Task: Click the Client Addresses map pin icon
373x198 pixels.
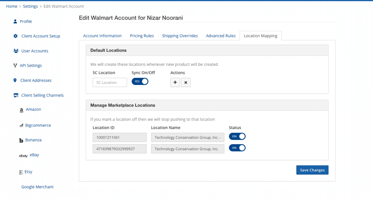Action: click(x=15, y=80)
